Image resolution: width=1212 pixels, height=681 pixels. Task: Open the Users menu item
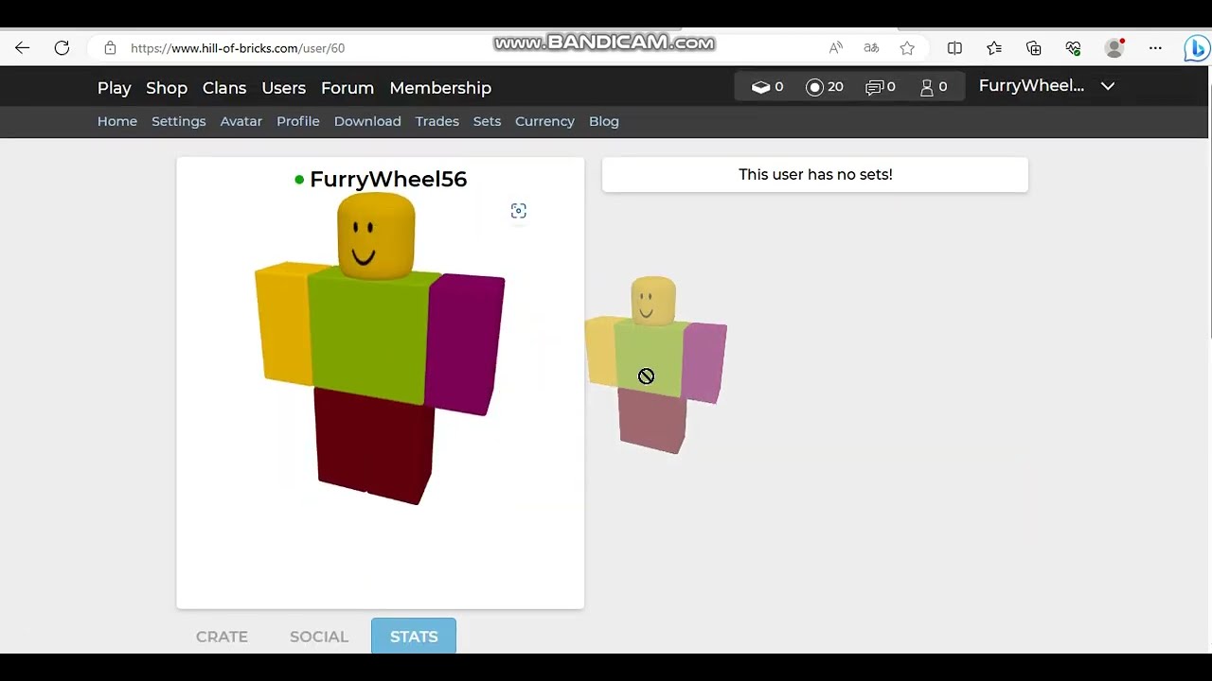(x=284, y=88)
